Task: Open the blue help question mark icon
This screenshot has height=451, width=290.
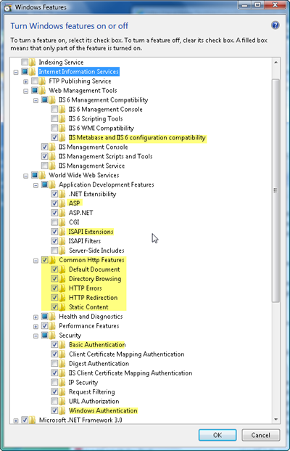Action: pyautogui.click(x=275, y=25)
